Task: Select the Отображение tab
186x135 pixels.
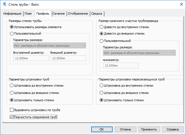Action: [78, 13]
